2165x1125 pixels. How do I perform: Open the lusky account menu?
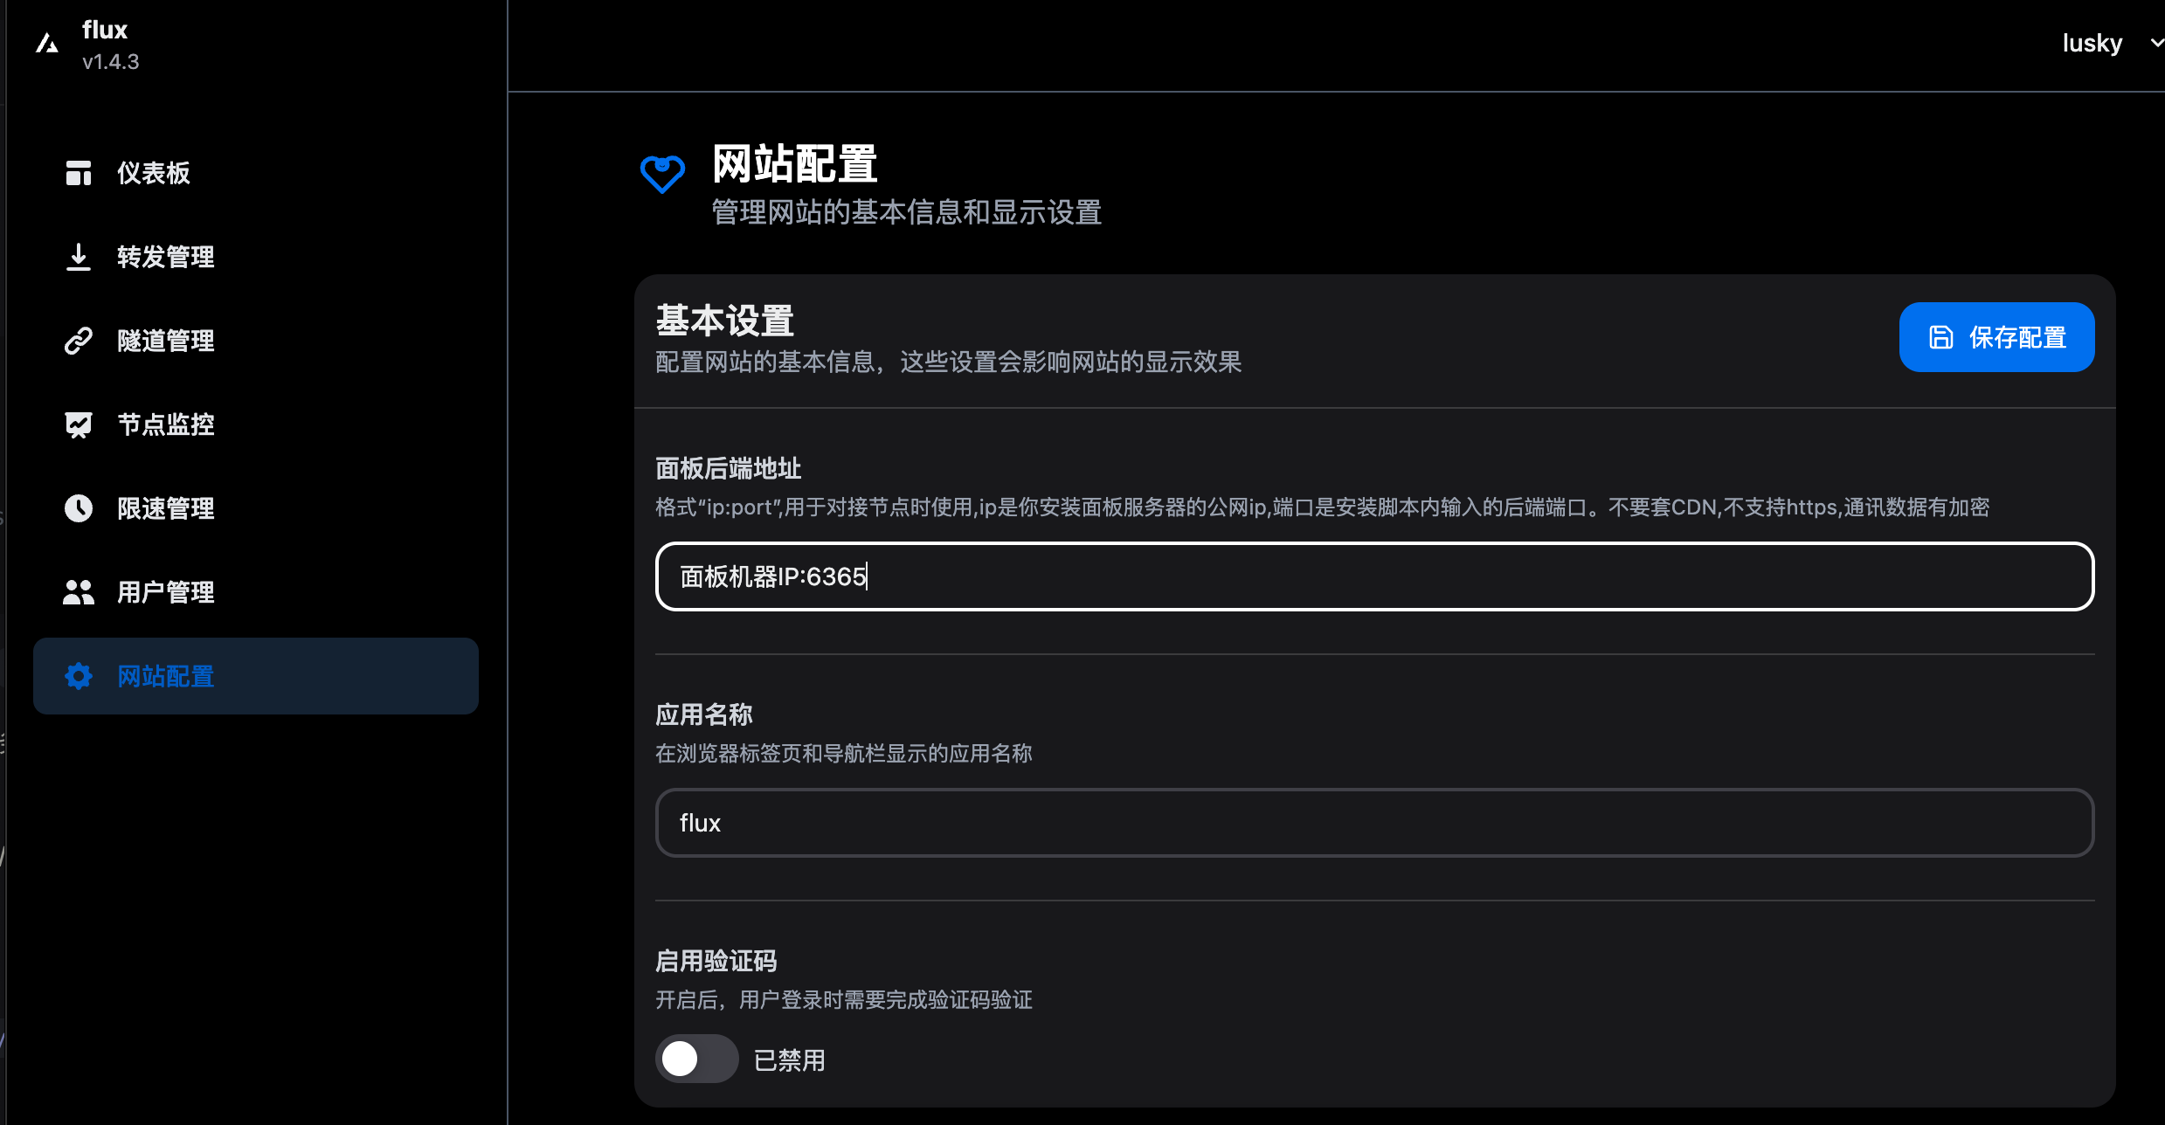click(x=2092, y=43)
